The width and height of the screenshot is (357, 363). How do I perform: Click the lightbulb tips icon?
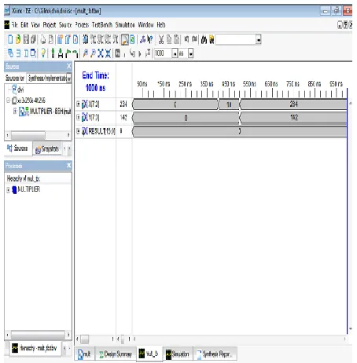43,53
